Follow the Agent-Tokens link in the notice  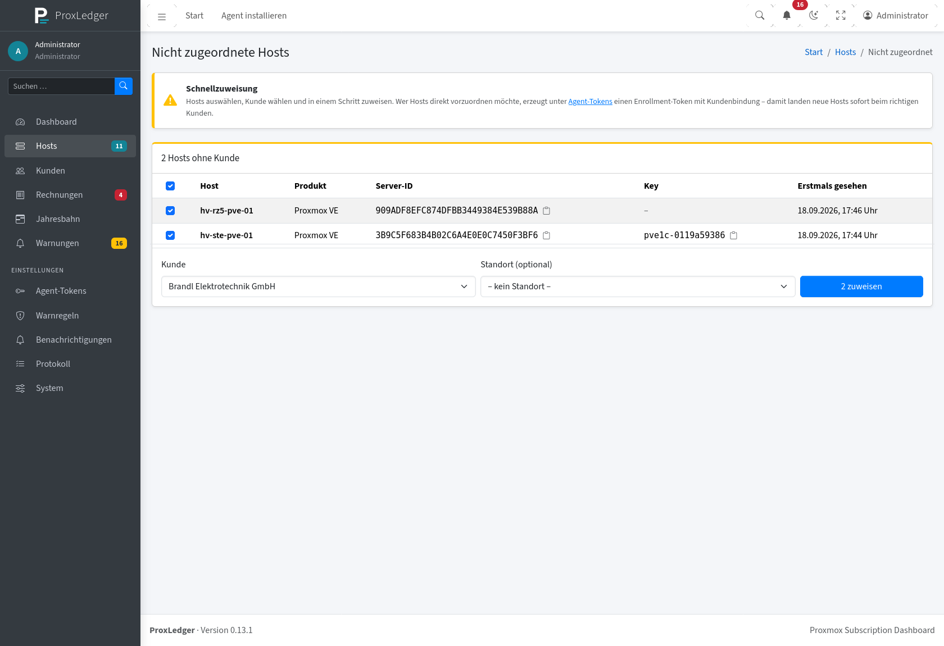click(x=590, y=102)
